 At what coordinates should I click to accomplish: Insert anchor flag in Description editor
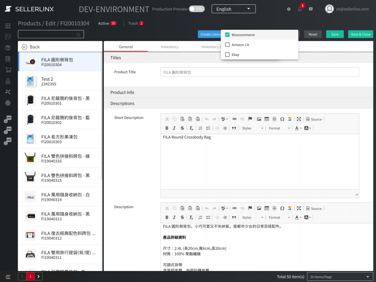pyautogui.click(x=250, y=209)
